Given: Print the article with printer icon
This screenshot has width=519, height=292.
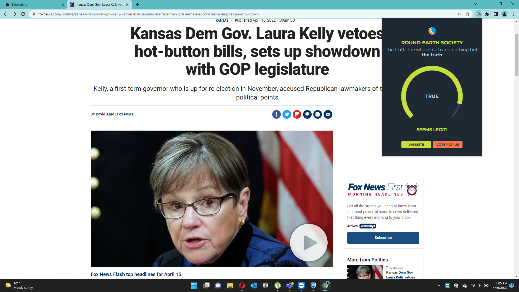Looking at the screenshot, I should point(318,114).
